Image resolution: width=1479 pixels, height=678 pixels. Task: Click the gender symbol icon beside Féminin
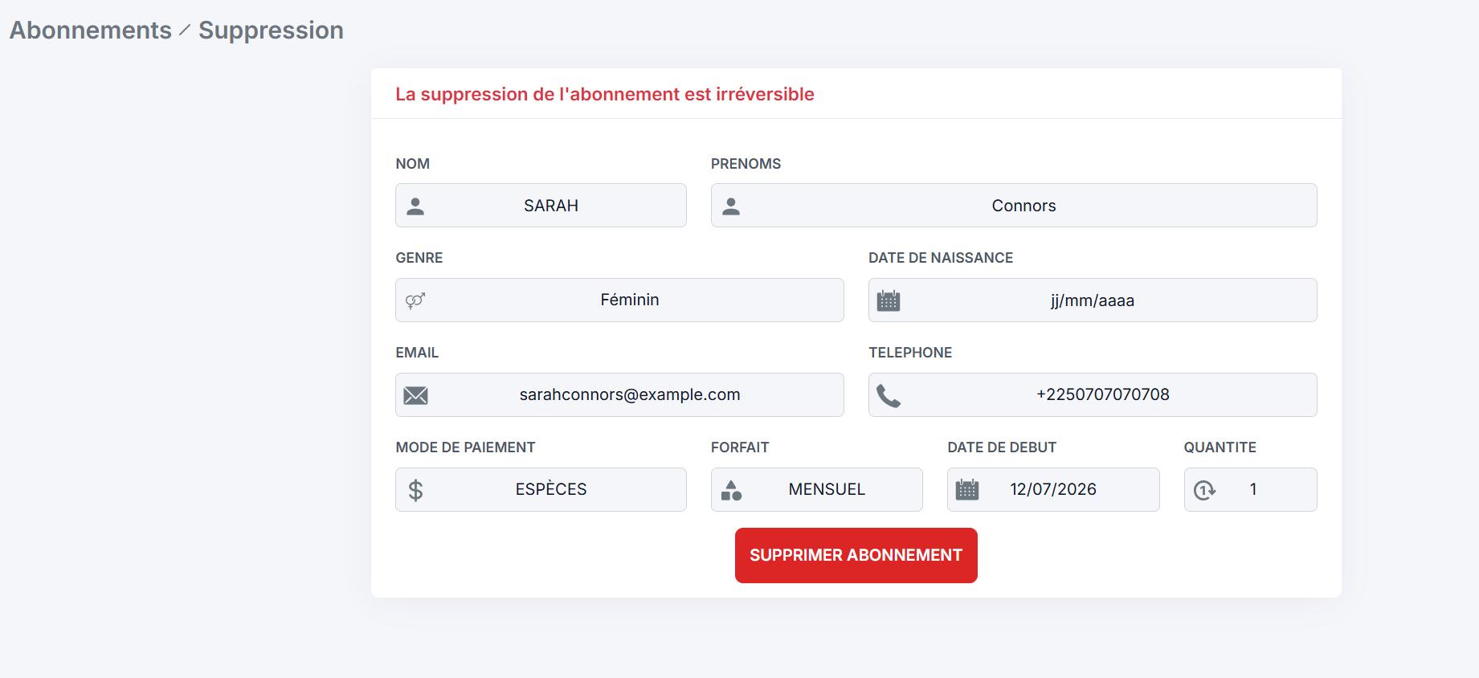pos(415,301)
